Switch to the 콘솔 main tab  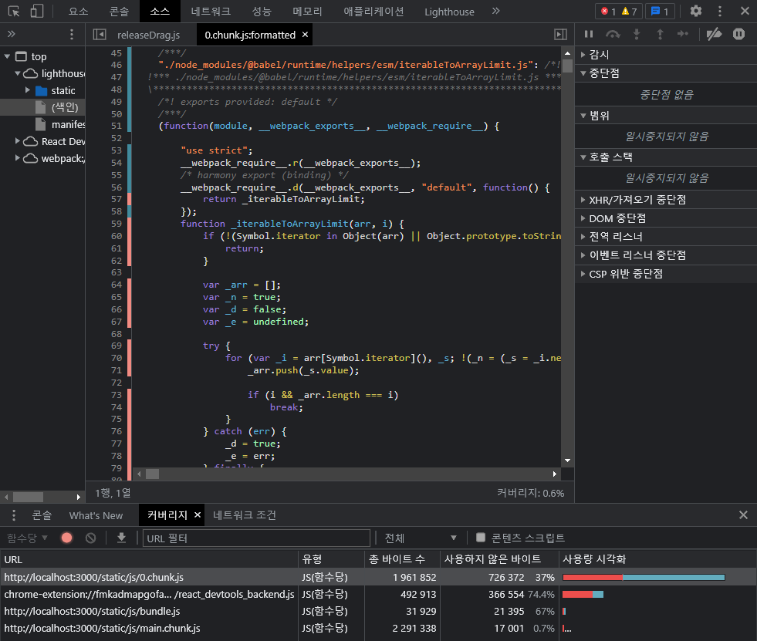[x=119, y=11]
